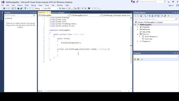Click the Start debugging button
179x101 pixels.
[x=63, y=8]
